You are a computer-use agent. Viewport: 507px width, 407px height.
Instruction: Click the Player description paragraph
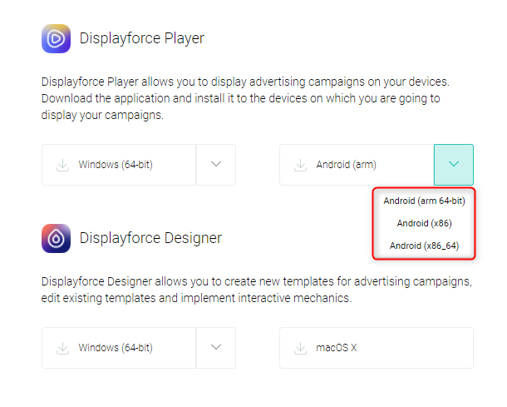point(245,98)
